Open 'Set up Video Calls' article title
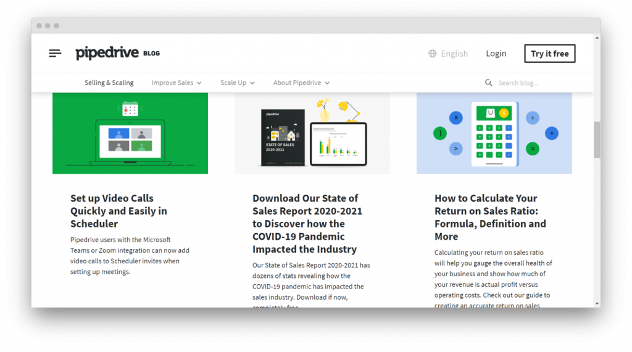The width and height of the screenshot is (632, 352). 118,211
